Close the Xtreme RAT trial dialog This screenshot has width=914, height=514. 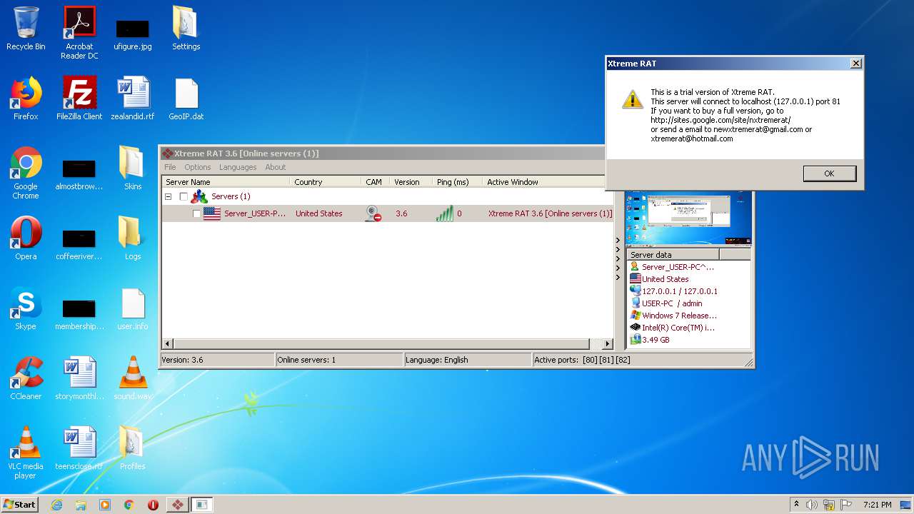coord(855,64)
